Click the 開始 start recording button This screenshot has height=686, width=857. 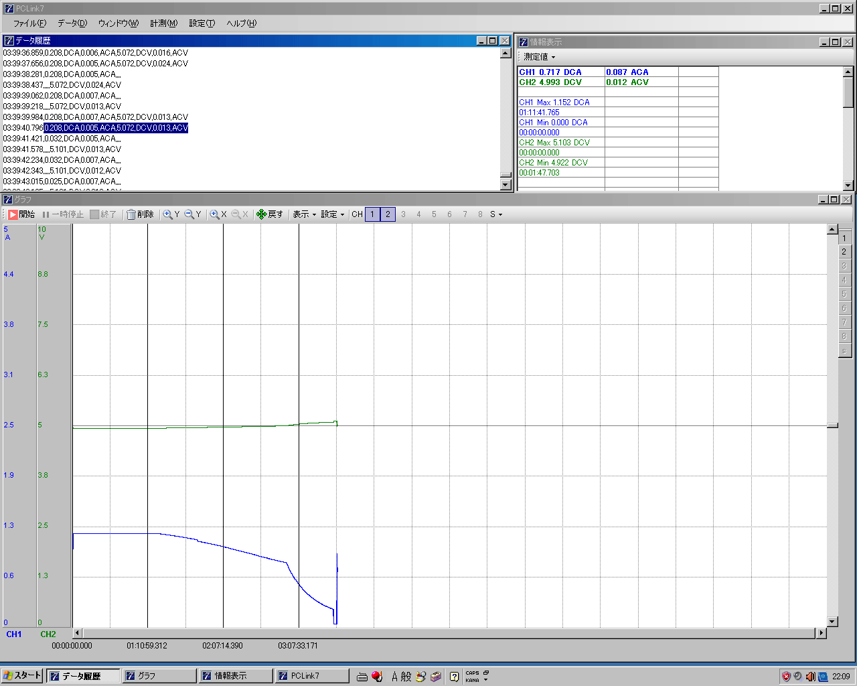coord(21,214)
